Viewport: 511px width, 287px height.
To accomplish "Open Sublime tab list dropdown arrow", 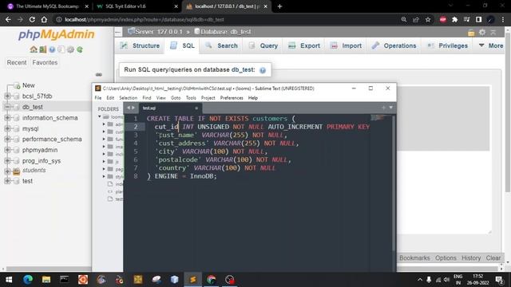I will pyautogui.click(x=390, y=108).
